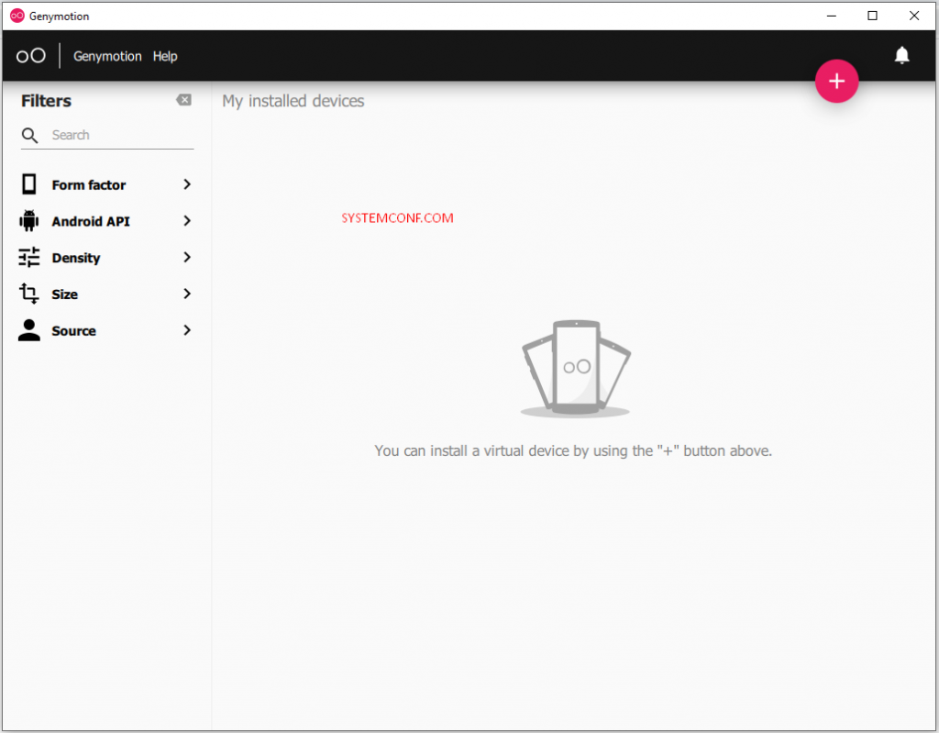The width and height of the screenshot is (939, 733).
Task: Expand the Android API filter
Action: tap(186, 221)
